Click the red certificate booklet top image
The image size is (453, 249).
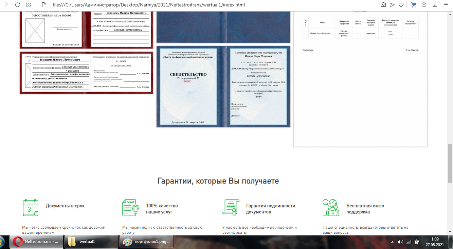[x=86, y=30]
